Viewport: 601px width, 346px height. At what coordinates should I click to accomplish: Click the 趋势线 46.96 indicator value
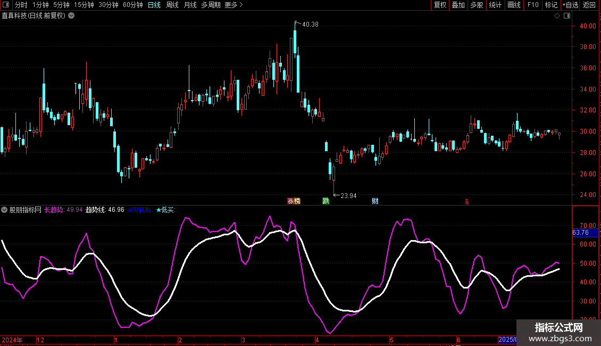coord(105,210)
